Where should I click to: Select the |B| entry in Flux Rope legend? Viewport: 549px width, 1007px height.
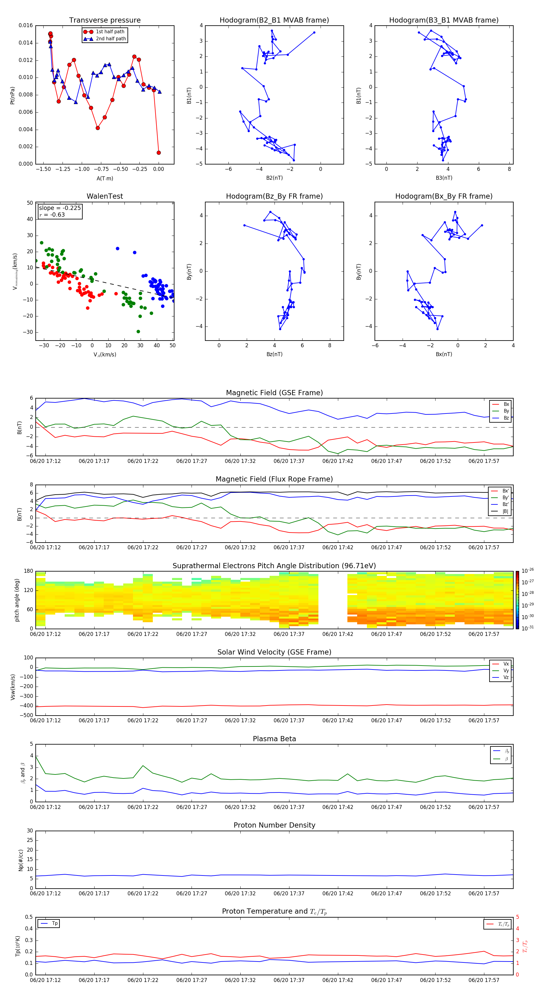[x=500, y=512]
